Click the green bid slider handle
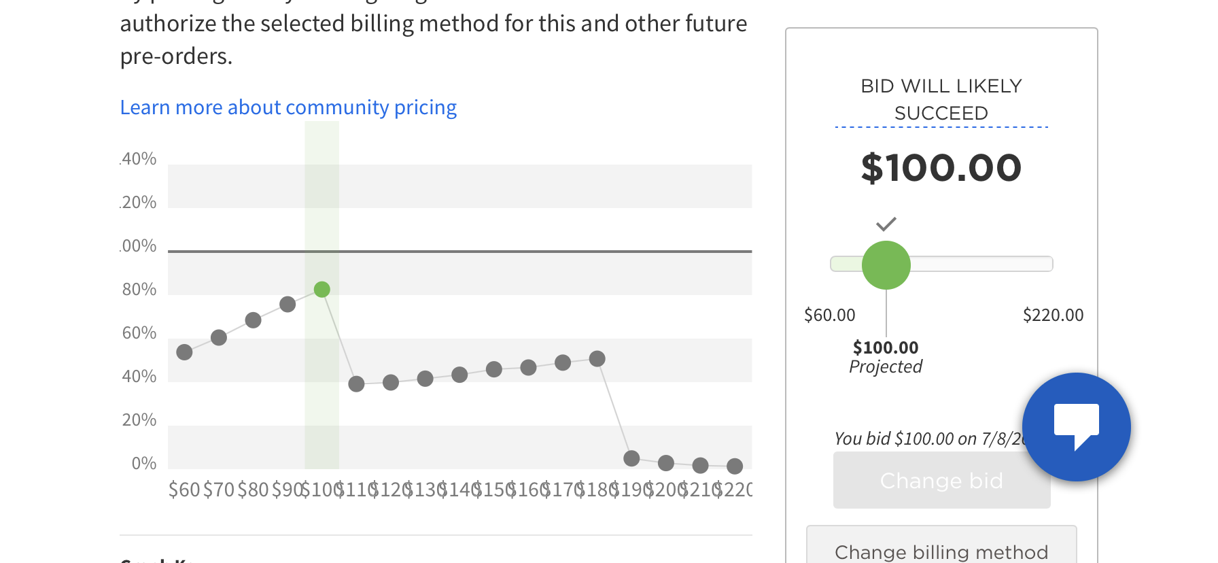 886,265
